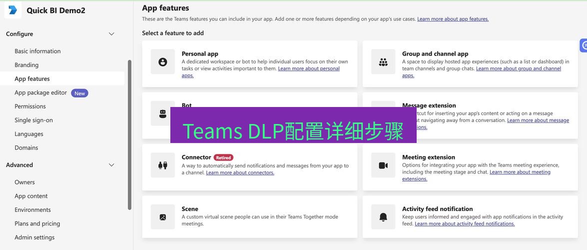Select App features in sidebar
587x250 pixels.
pos(62,78)
